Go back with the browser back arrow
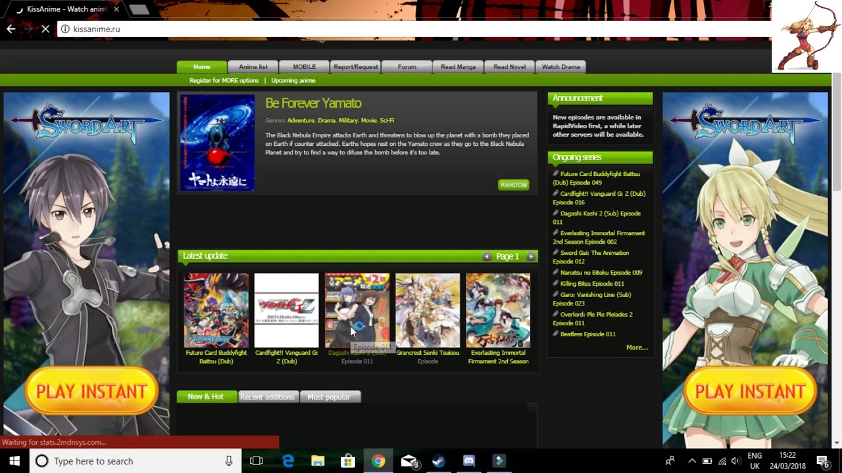Viewport: 842px width, 473px height. pos(11,29)
